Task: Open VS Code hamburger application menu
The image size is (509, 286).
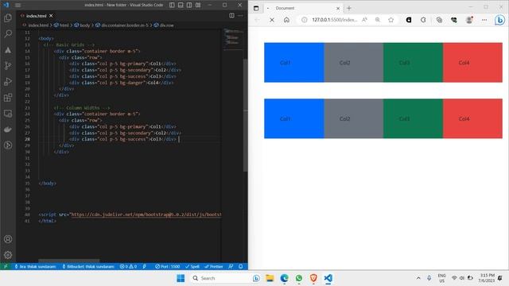Action: [17, 6]
